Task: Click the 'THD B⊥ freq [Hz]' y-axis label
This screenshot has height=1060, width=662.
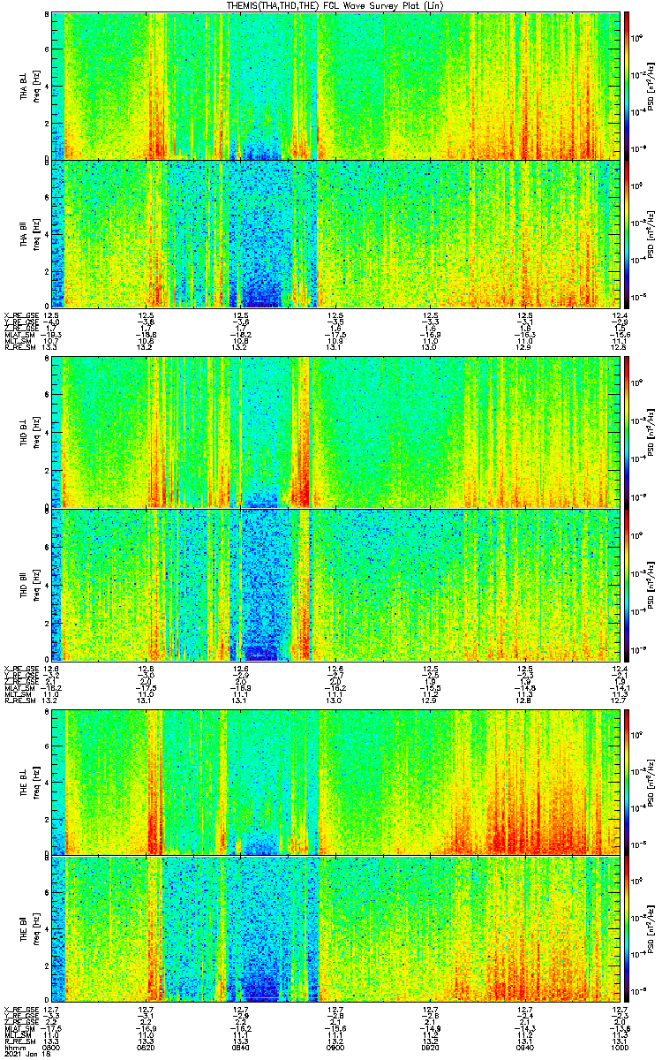Action: click(29, 431)
